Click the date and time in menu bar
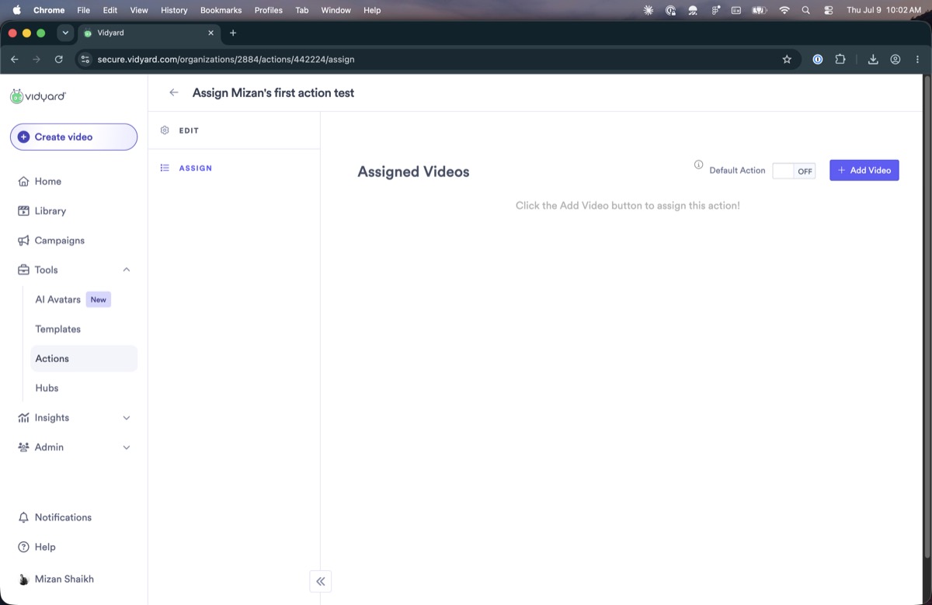 click(884, 10)
